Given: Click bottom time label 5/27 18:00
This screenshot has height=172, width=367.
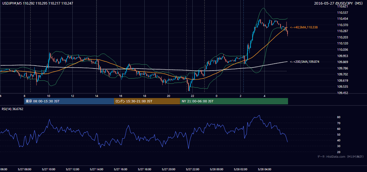Looking at the screenshot, I should (x=144, y=169).
